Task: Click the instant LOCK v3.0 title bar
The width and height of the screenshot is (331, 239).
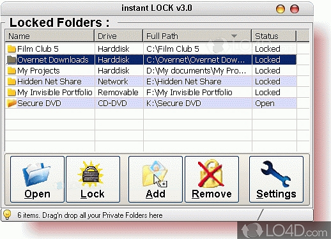Action: [157, 8]
